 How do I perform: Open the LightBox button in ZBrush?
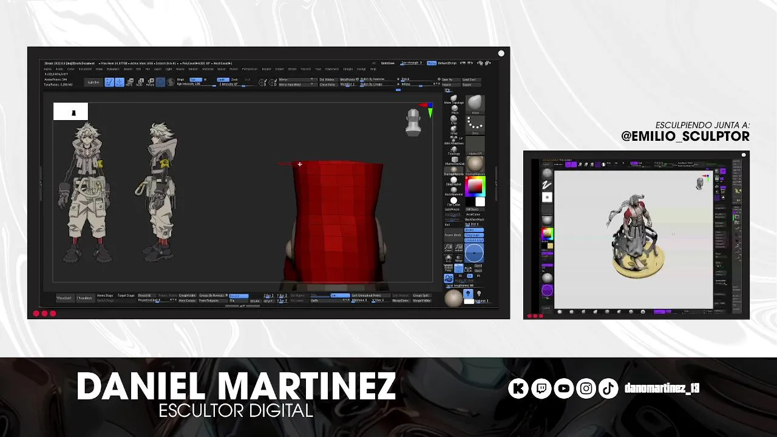(x=93, y=82)
